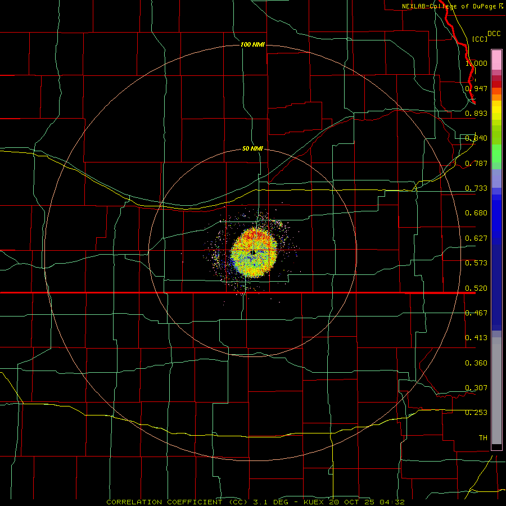Select the 0.467 legend value
This screenshot has height=506, width=506.
[476, 313]
